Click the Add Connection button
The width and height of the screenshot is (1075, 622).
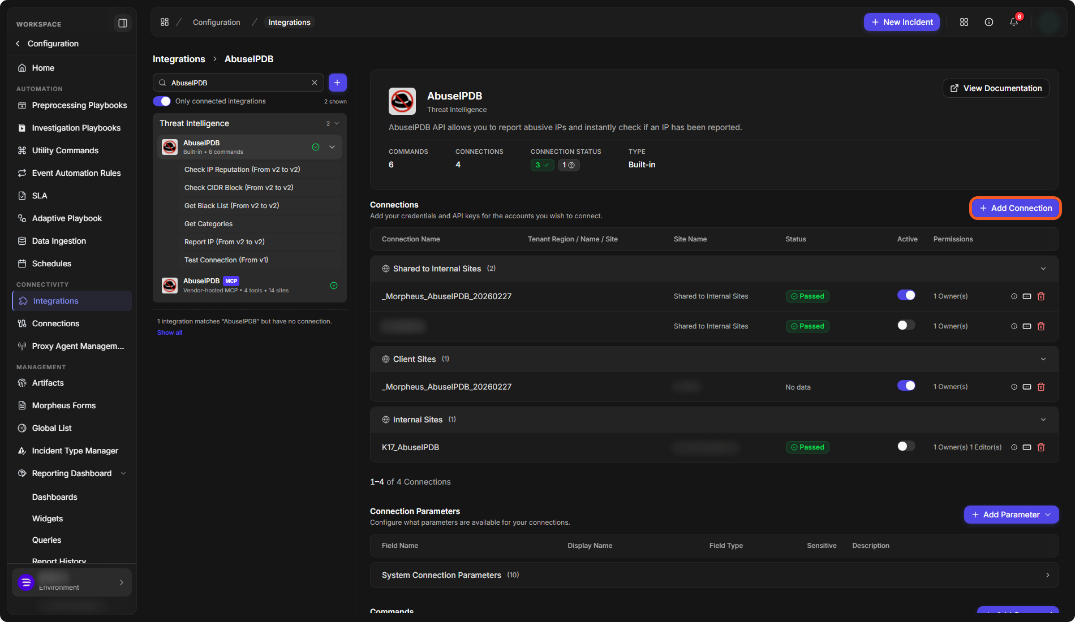1016,208
